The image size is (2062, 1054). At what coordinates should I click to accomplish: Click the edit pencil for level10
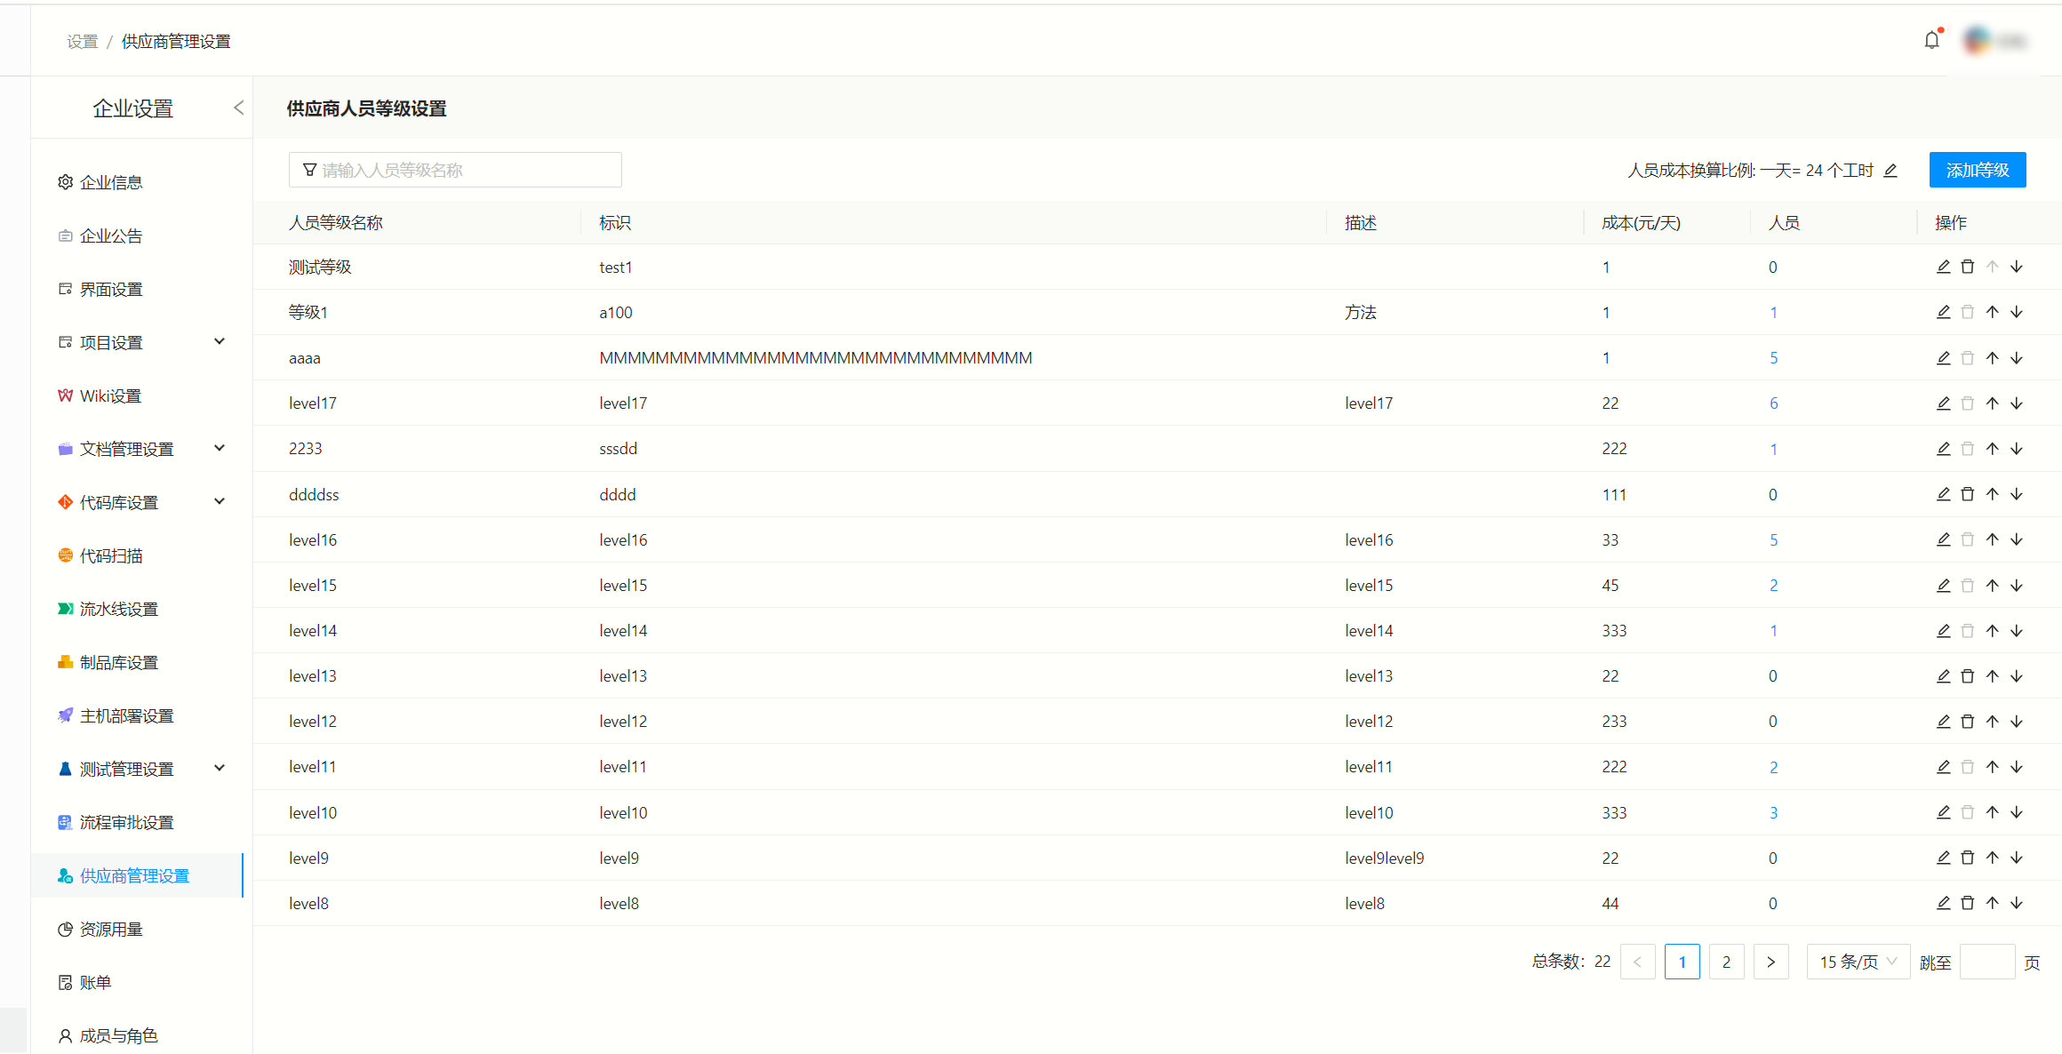tap(1943, 812)
